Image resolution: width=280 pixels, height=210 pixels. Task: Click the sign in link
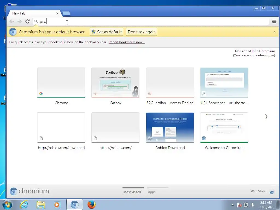point(269,55)
